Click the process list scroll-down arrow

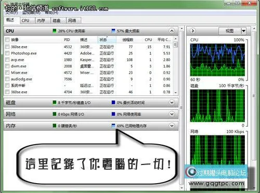[x=176, y=93]
